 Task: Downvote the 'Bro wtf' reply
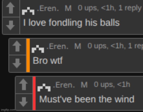click(17, 63)
